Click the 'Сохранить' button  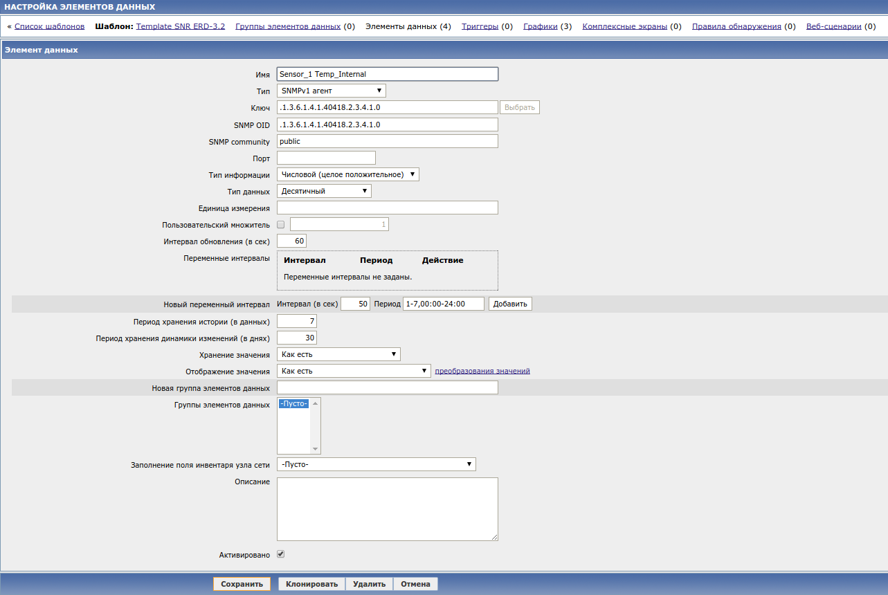(x=242, y=584)
